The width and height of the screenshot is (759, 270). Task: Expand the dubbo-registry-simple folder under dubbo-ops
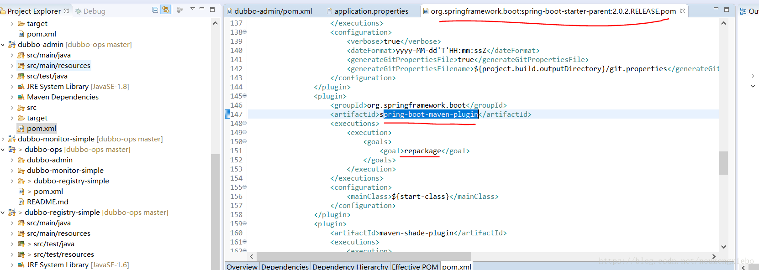pos(11,181)
